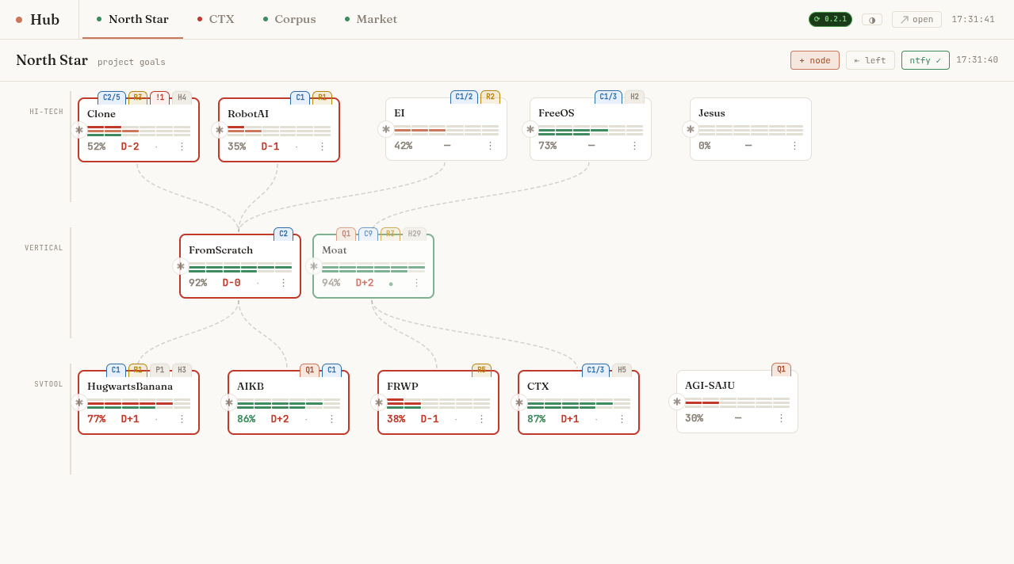
Task: Click the C1 tag on RobotAI node
Action: (x=300, y=97)
